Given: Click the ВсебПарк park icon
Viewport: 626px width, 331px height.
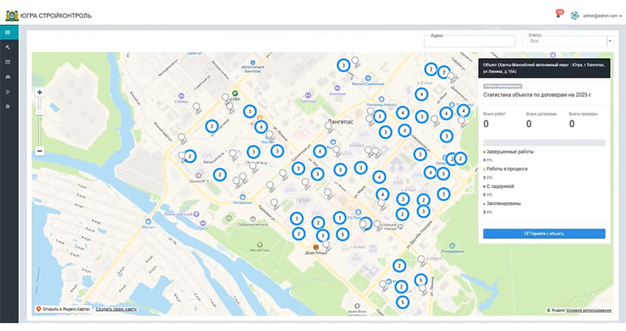Looking at the screenshot, I should pos(260,244).
